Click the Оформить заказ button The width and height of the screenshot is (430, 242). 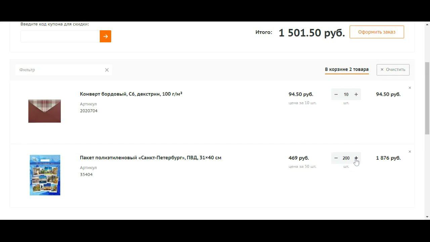point(377,32)
